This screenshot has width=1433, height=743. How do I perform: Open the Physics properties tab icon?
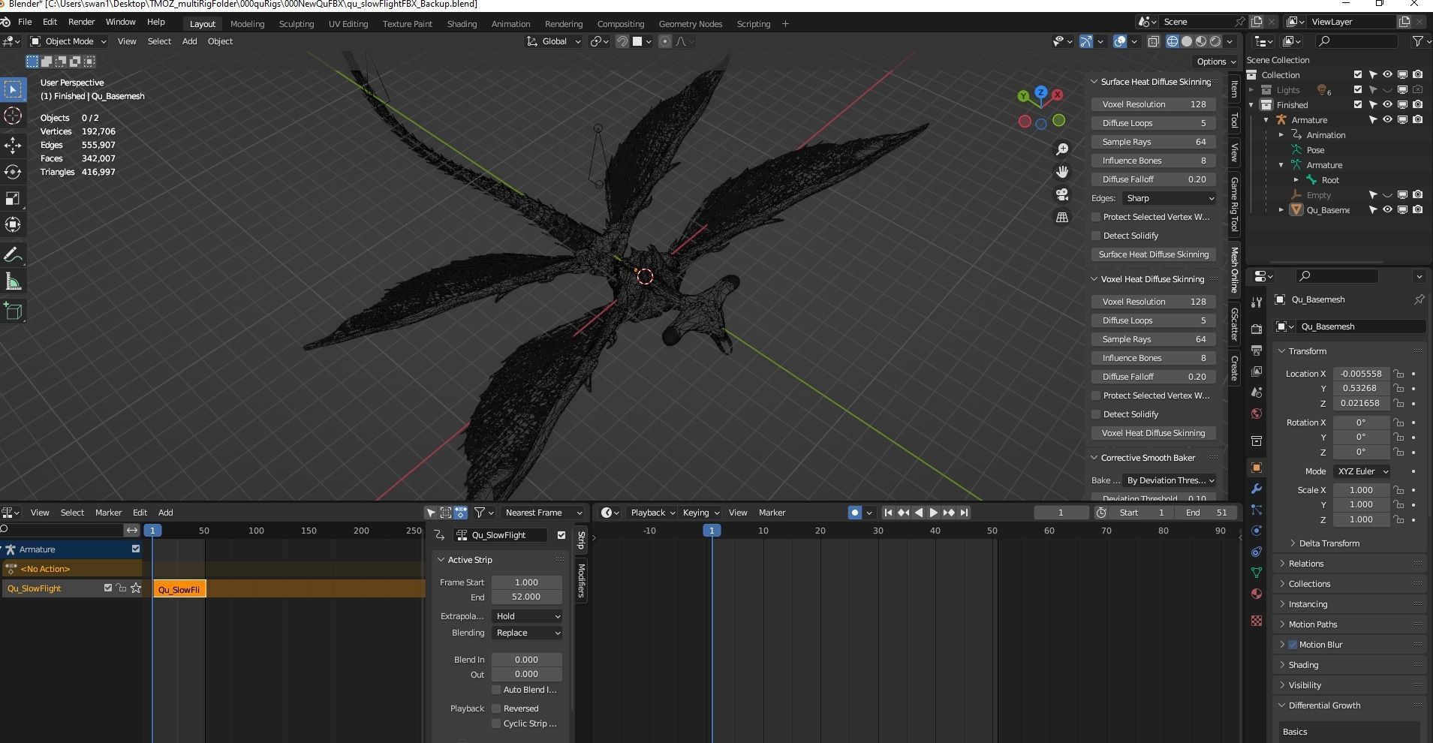[1257, 531]
